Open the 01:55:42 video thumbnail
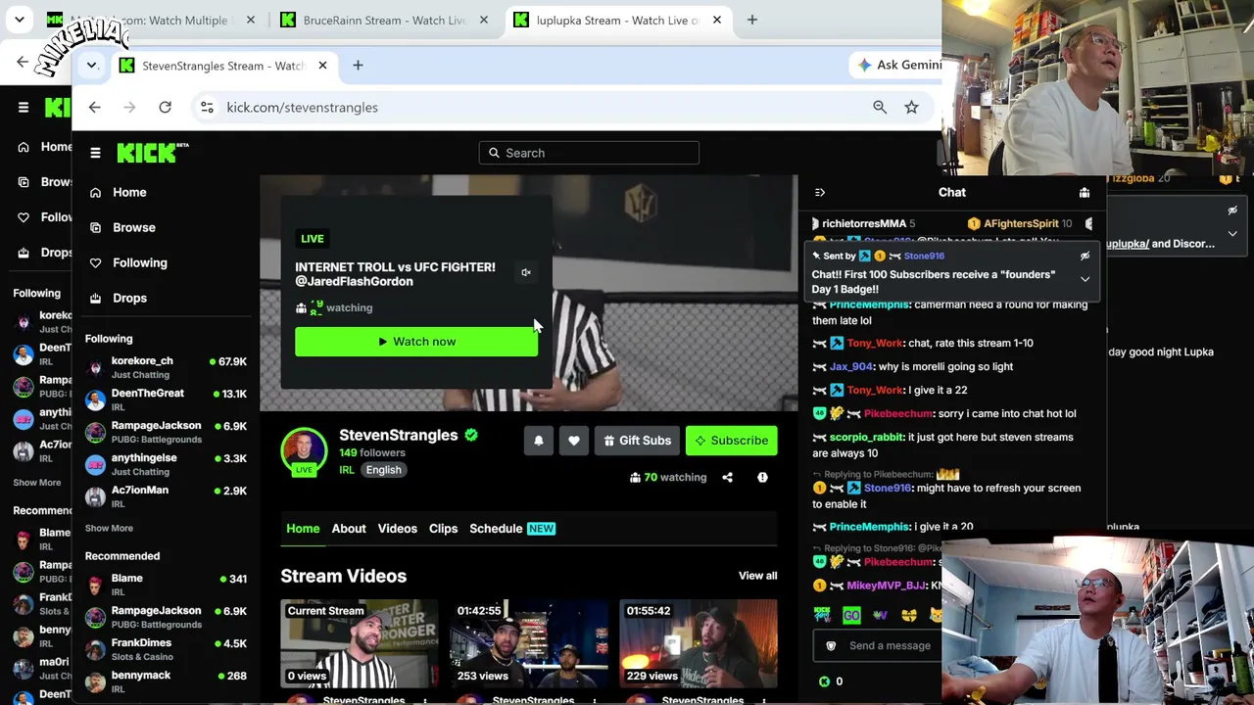Image resolution: width=1254 pixels, height=705 pixels. 699,643
